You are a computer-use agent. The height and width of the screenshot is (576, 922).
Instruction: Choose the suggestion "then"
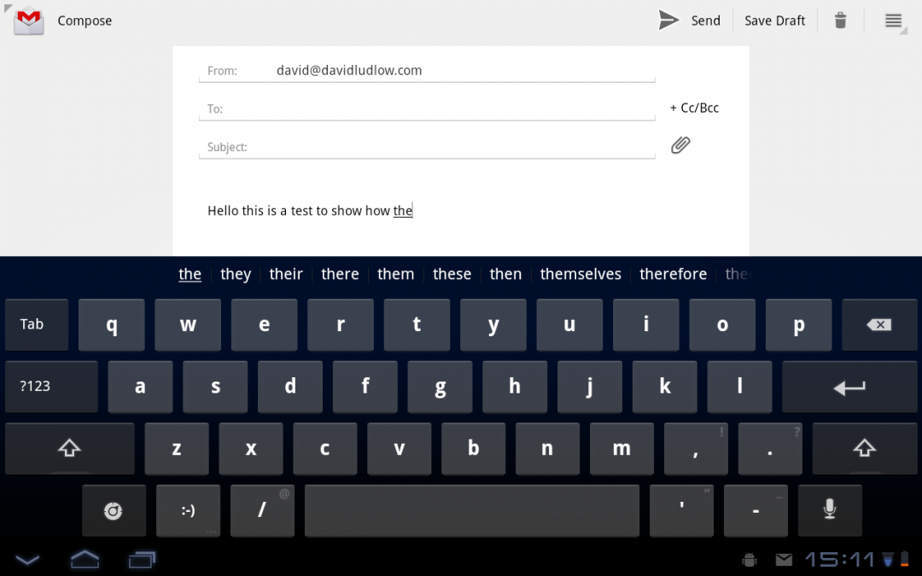(505, 274)
